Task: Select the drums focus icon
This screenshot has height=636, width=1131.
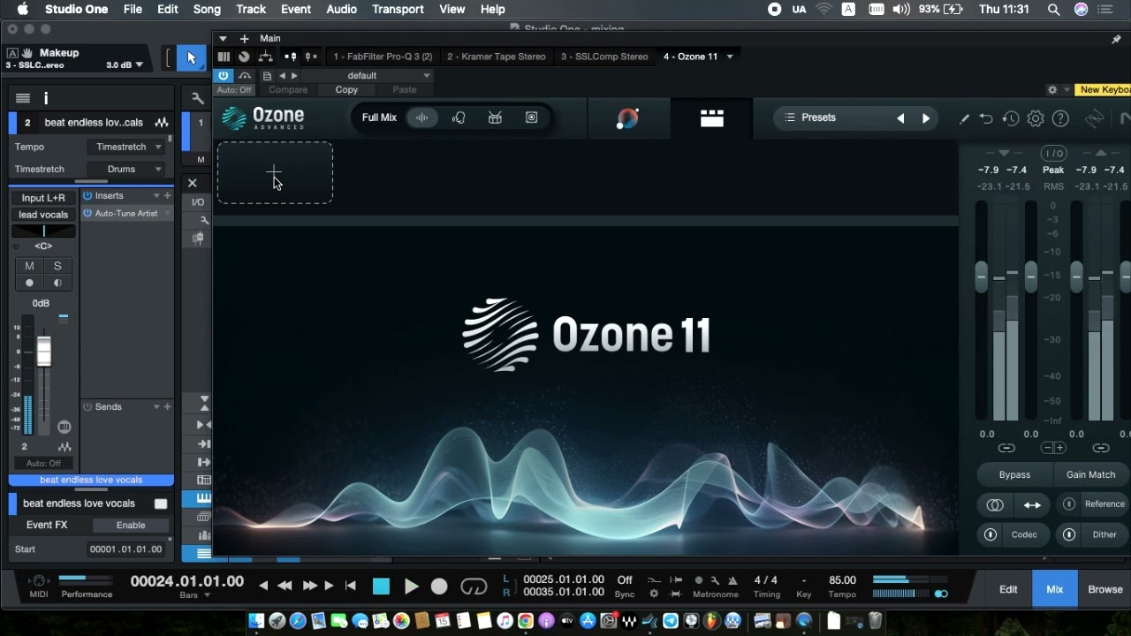Action: coord(495,117)
